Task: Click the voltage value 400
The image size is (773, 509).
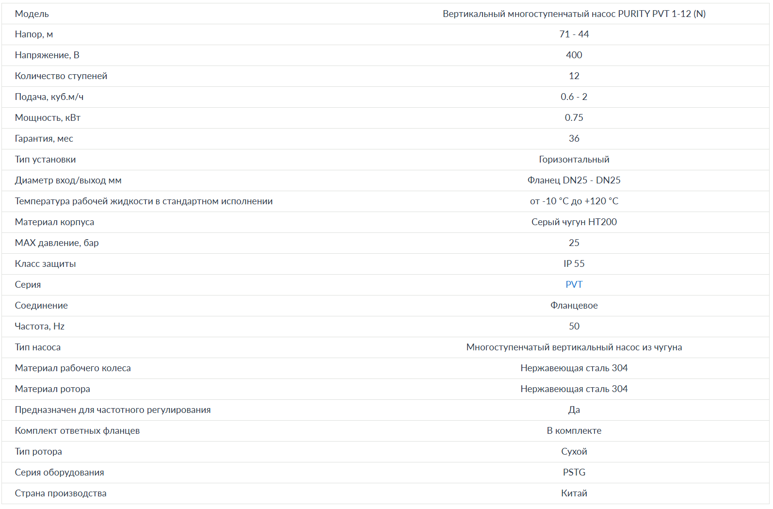Action: 574,55
